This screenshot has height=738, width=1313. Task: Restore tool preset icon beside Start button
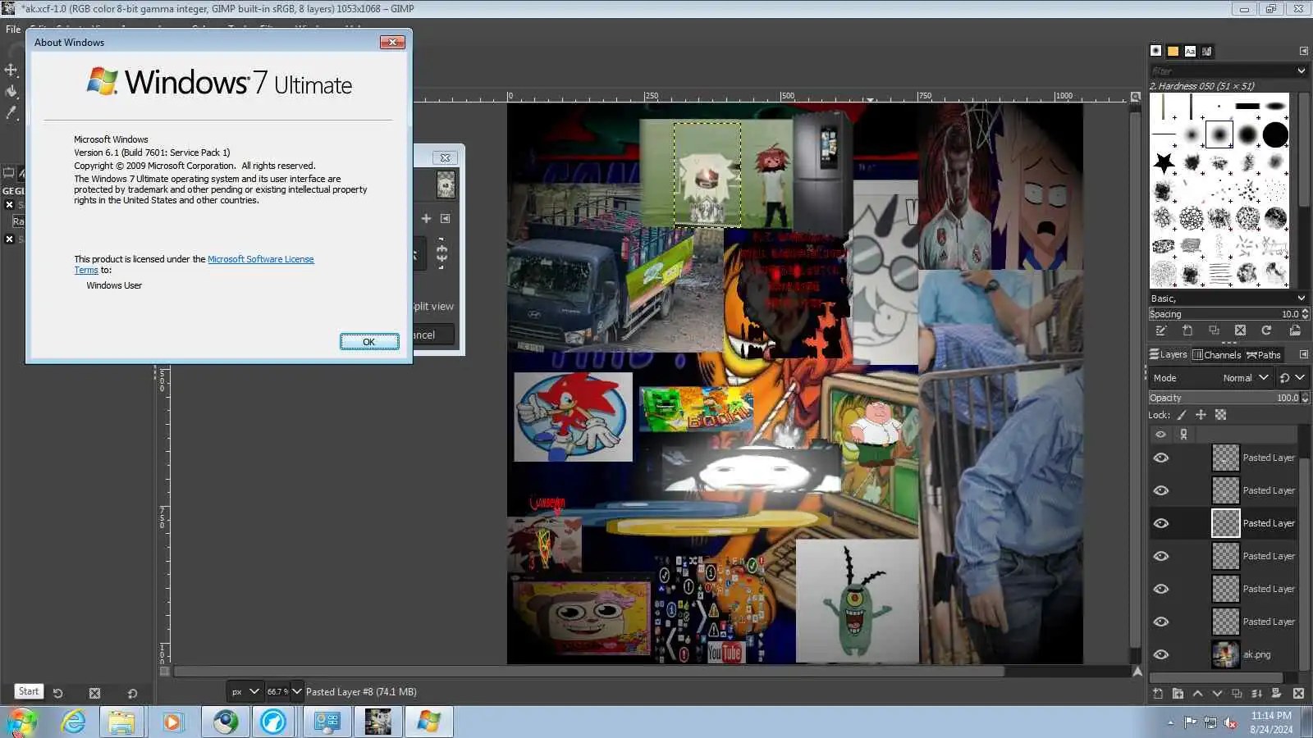click(x=57, y=693)
